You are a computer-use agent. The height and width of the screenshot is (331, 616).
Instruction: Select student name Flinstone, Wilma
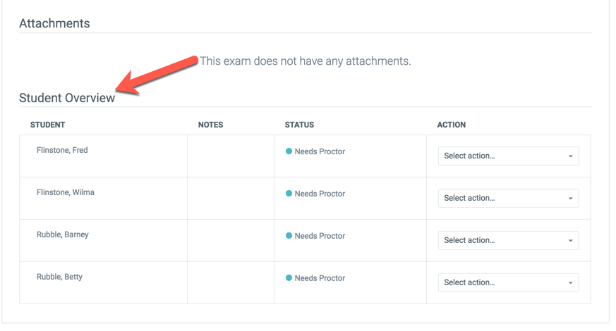(65, 192)
